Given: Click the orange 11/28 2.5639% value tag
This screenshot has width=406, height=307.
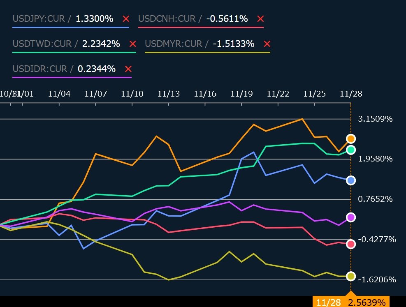Looking at the screenshot, I should click(x=351, y=302).
